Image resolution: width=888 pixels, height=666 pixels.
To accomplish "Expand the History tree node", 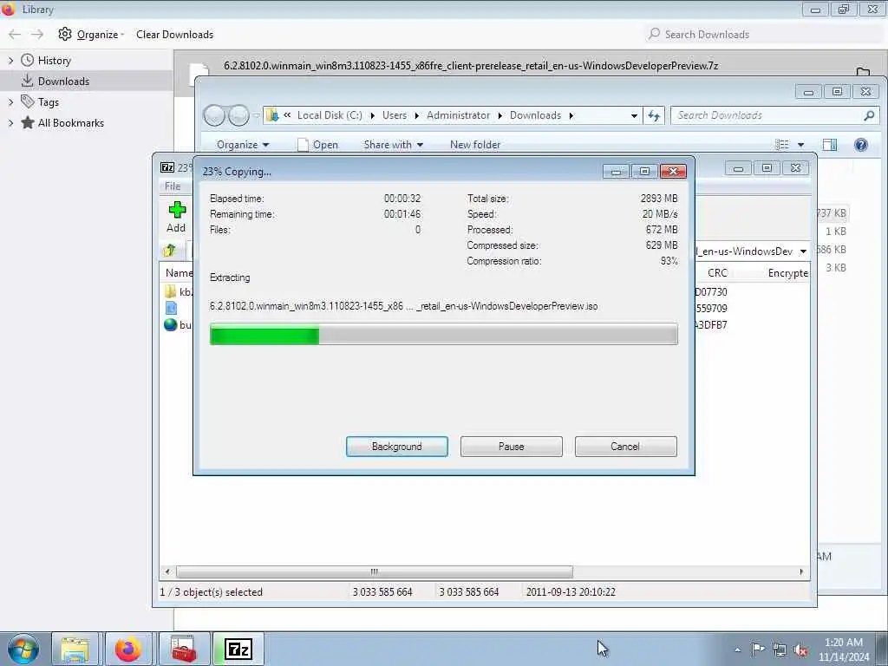I will pyautogui.click(x=10, y=61).
